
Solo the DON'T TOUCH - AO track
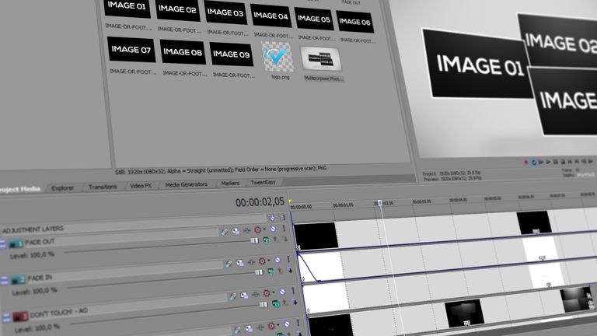[x=293, y=291]
